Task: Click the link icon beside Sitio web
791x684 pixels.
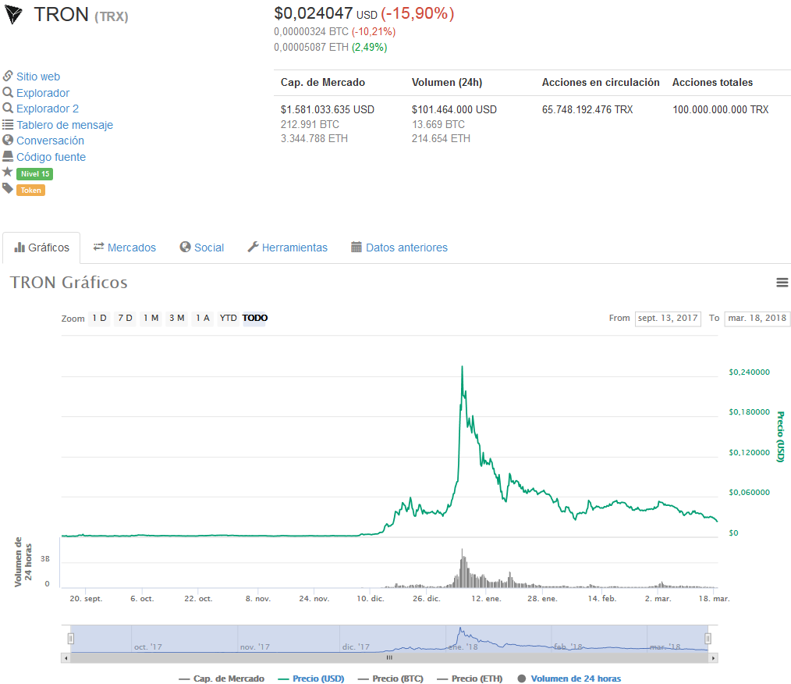Action: [8, 77]
